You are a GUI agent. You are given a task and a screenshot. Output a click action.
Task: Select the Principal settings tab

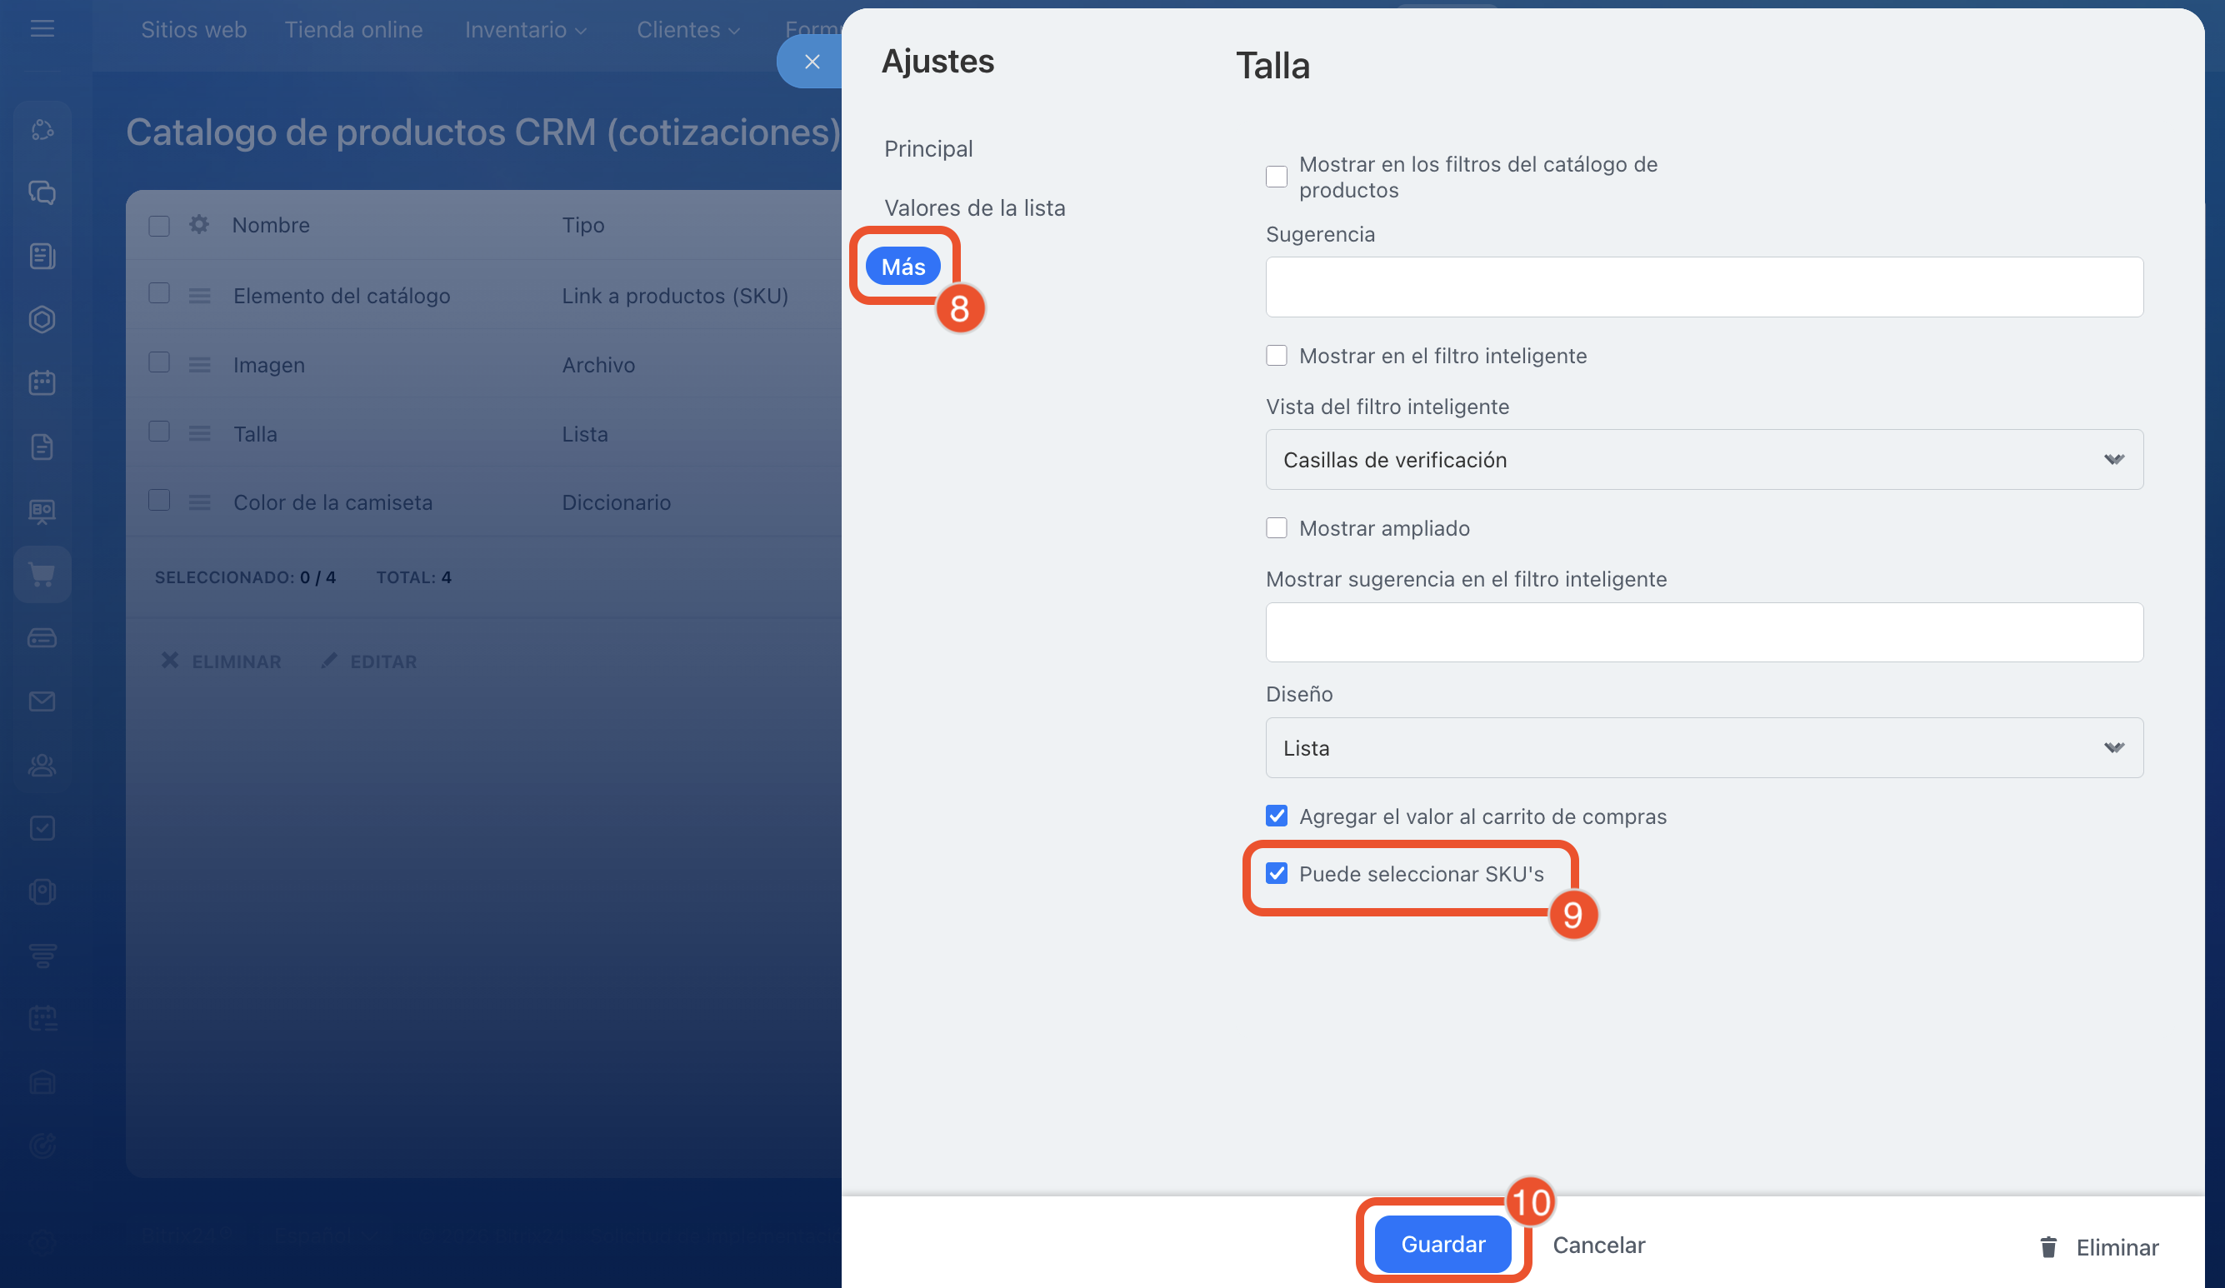[928, 148]
